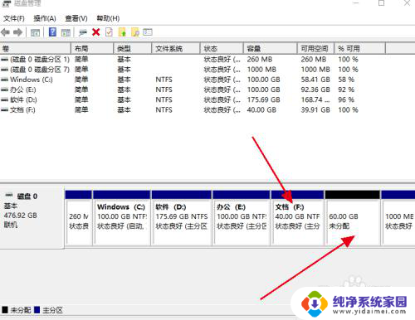
Task: Select the 260 MB partition block
Action: point(79,218)
